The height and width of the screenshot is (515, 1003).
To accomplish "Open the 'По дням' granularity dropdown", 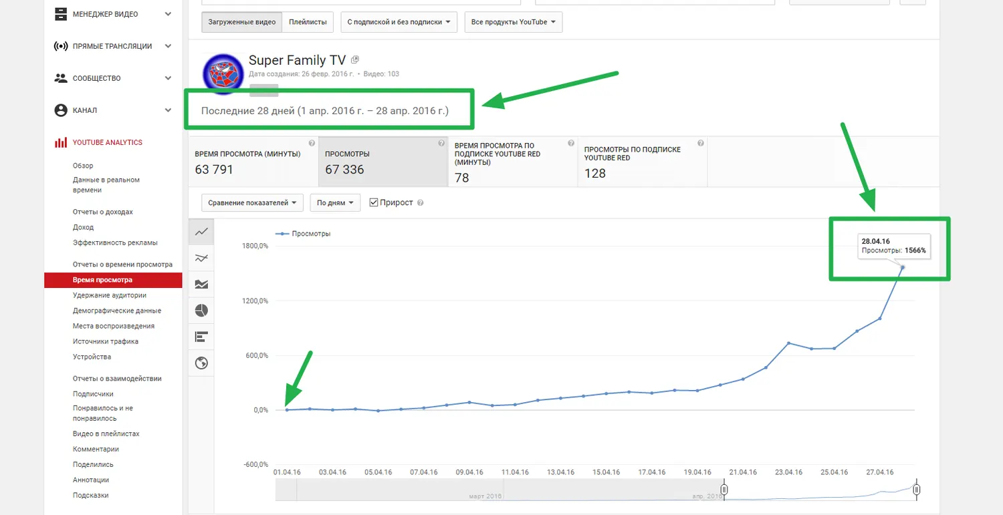I will (336, 202).
